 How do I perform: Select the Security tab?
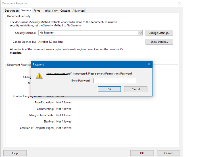pos(26,10)
